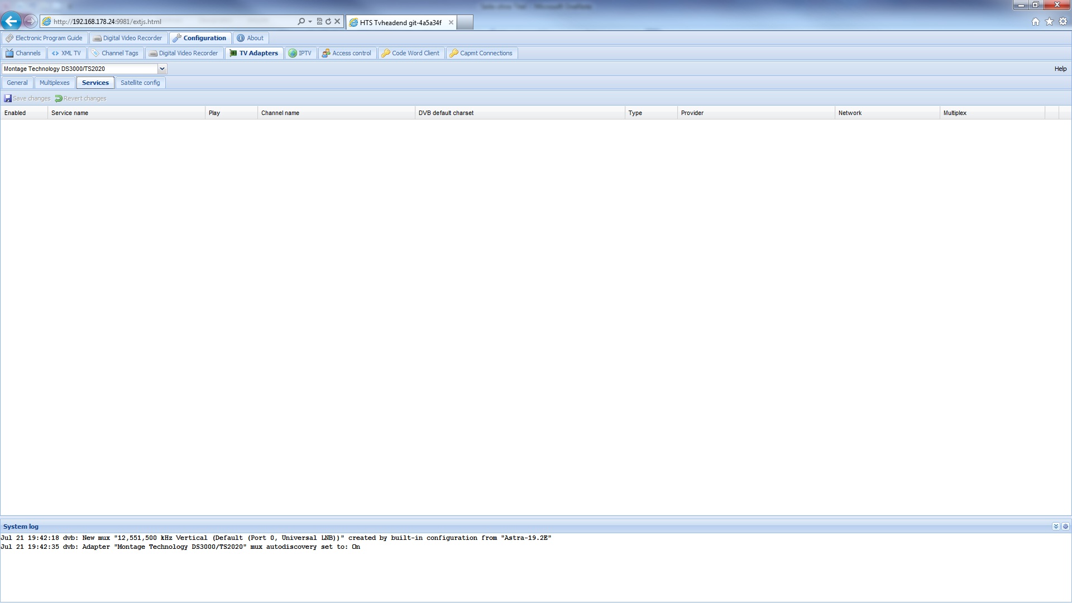Image resolution: width=1072 pixels, height=603 pixels.
Task: Open the Electronic Program Guide tab
Action: pyautogui.click(x=45, y=38)
